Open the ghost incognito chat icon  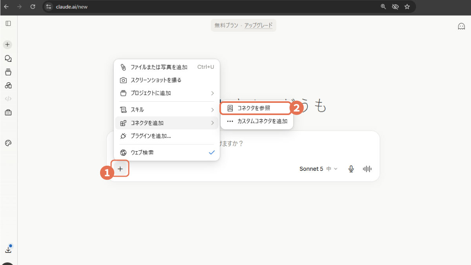click(461, 26)
